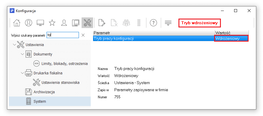Click the Ustawienia tools icon in tree
The height and width of the screenshot is (116, 263).
point(21,45)
